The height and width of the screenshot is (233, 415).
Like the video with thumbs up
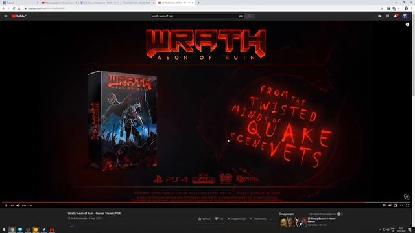click(204, 219)
